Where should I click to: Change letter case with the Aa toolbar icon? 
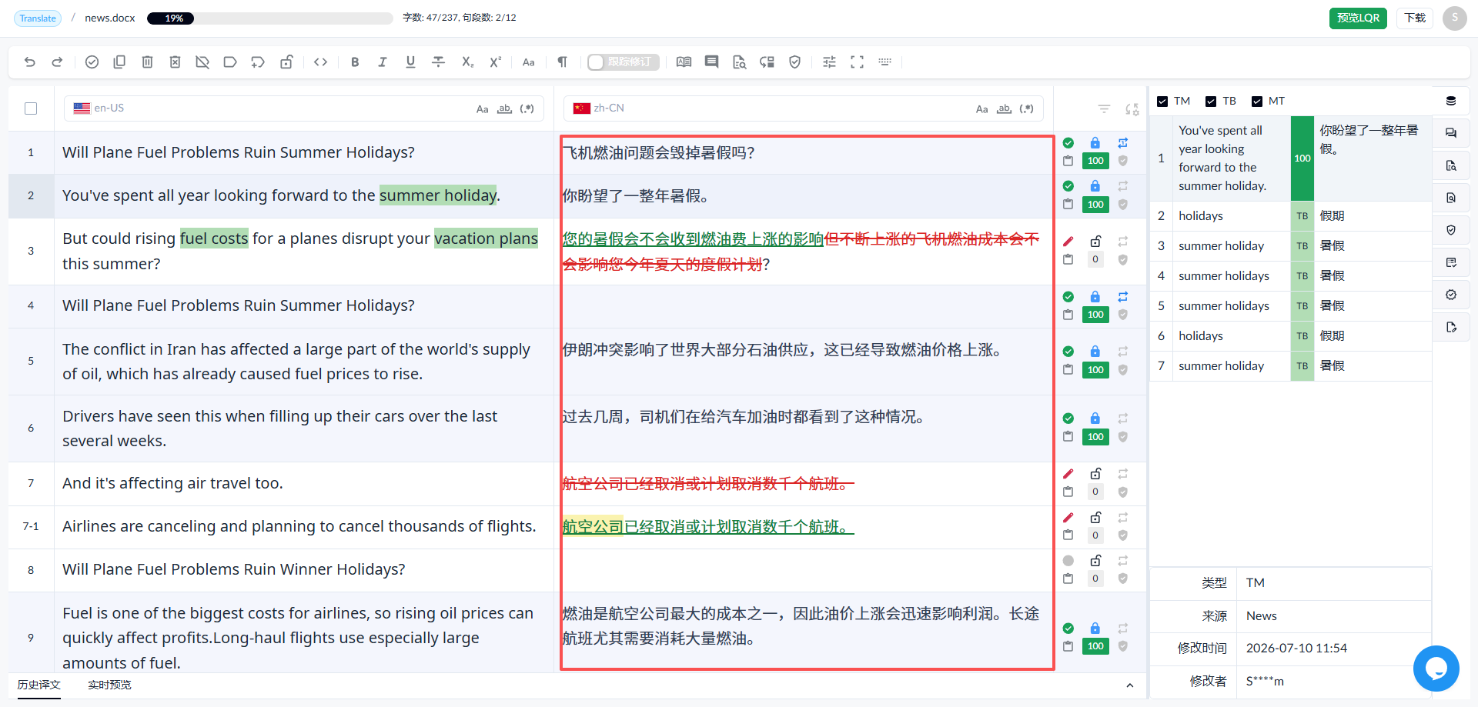tap(528, 62)
